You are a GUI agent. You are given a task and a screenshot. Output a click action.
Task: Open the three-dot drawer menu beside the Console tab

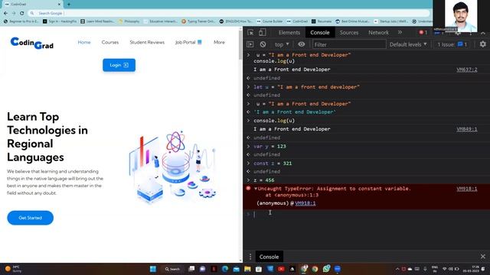(x=250, y=257)
